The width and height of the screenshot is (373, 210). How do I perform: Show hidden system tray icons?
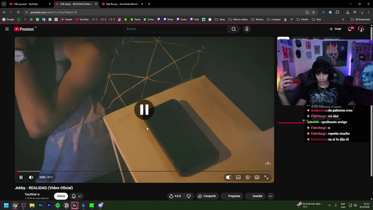[x=329, y=205]
